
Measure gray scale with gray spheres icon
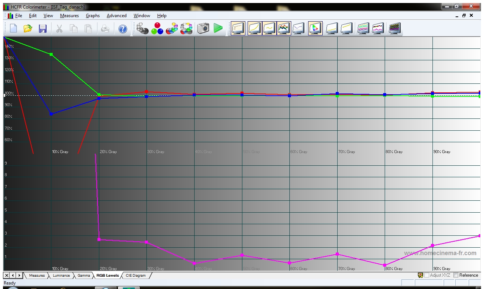click(x=142, y=28)
